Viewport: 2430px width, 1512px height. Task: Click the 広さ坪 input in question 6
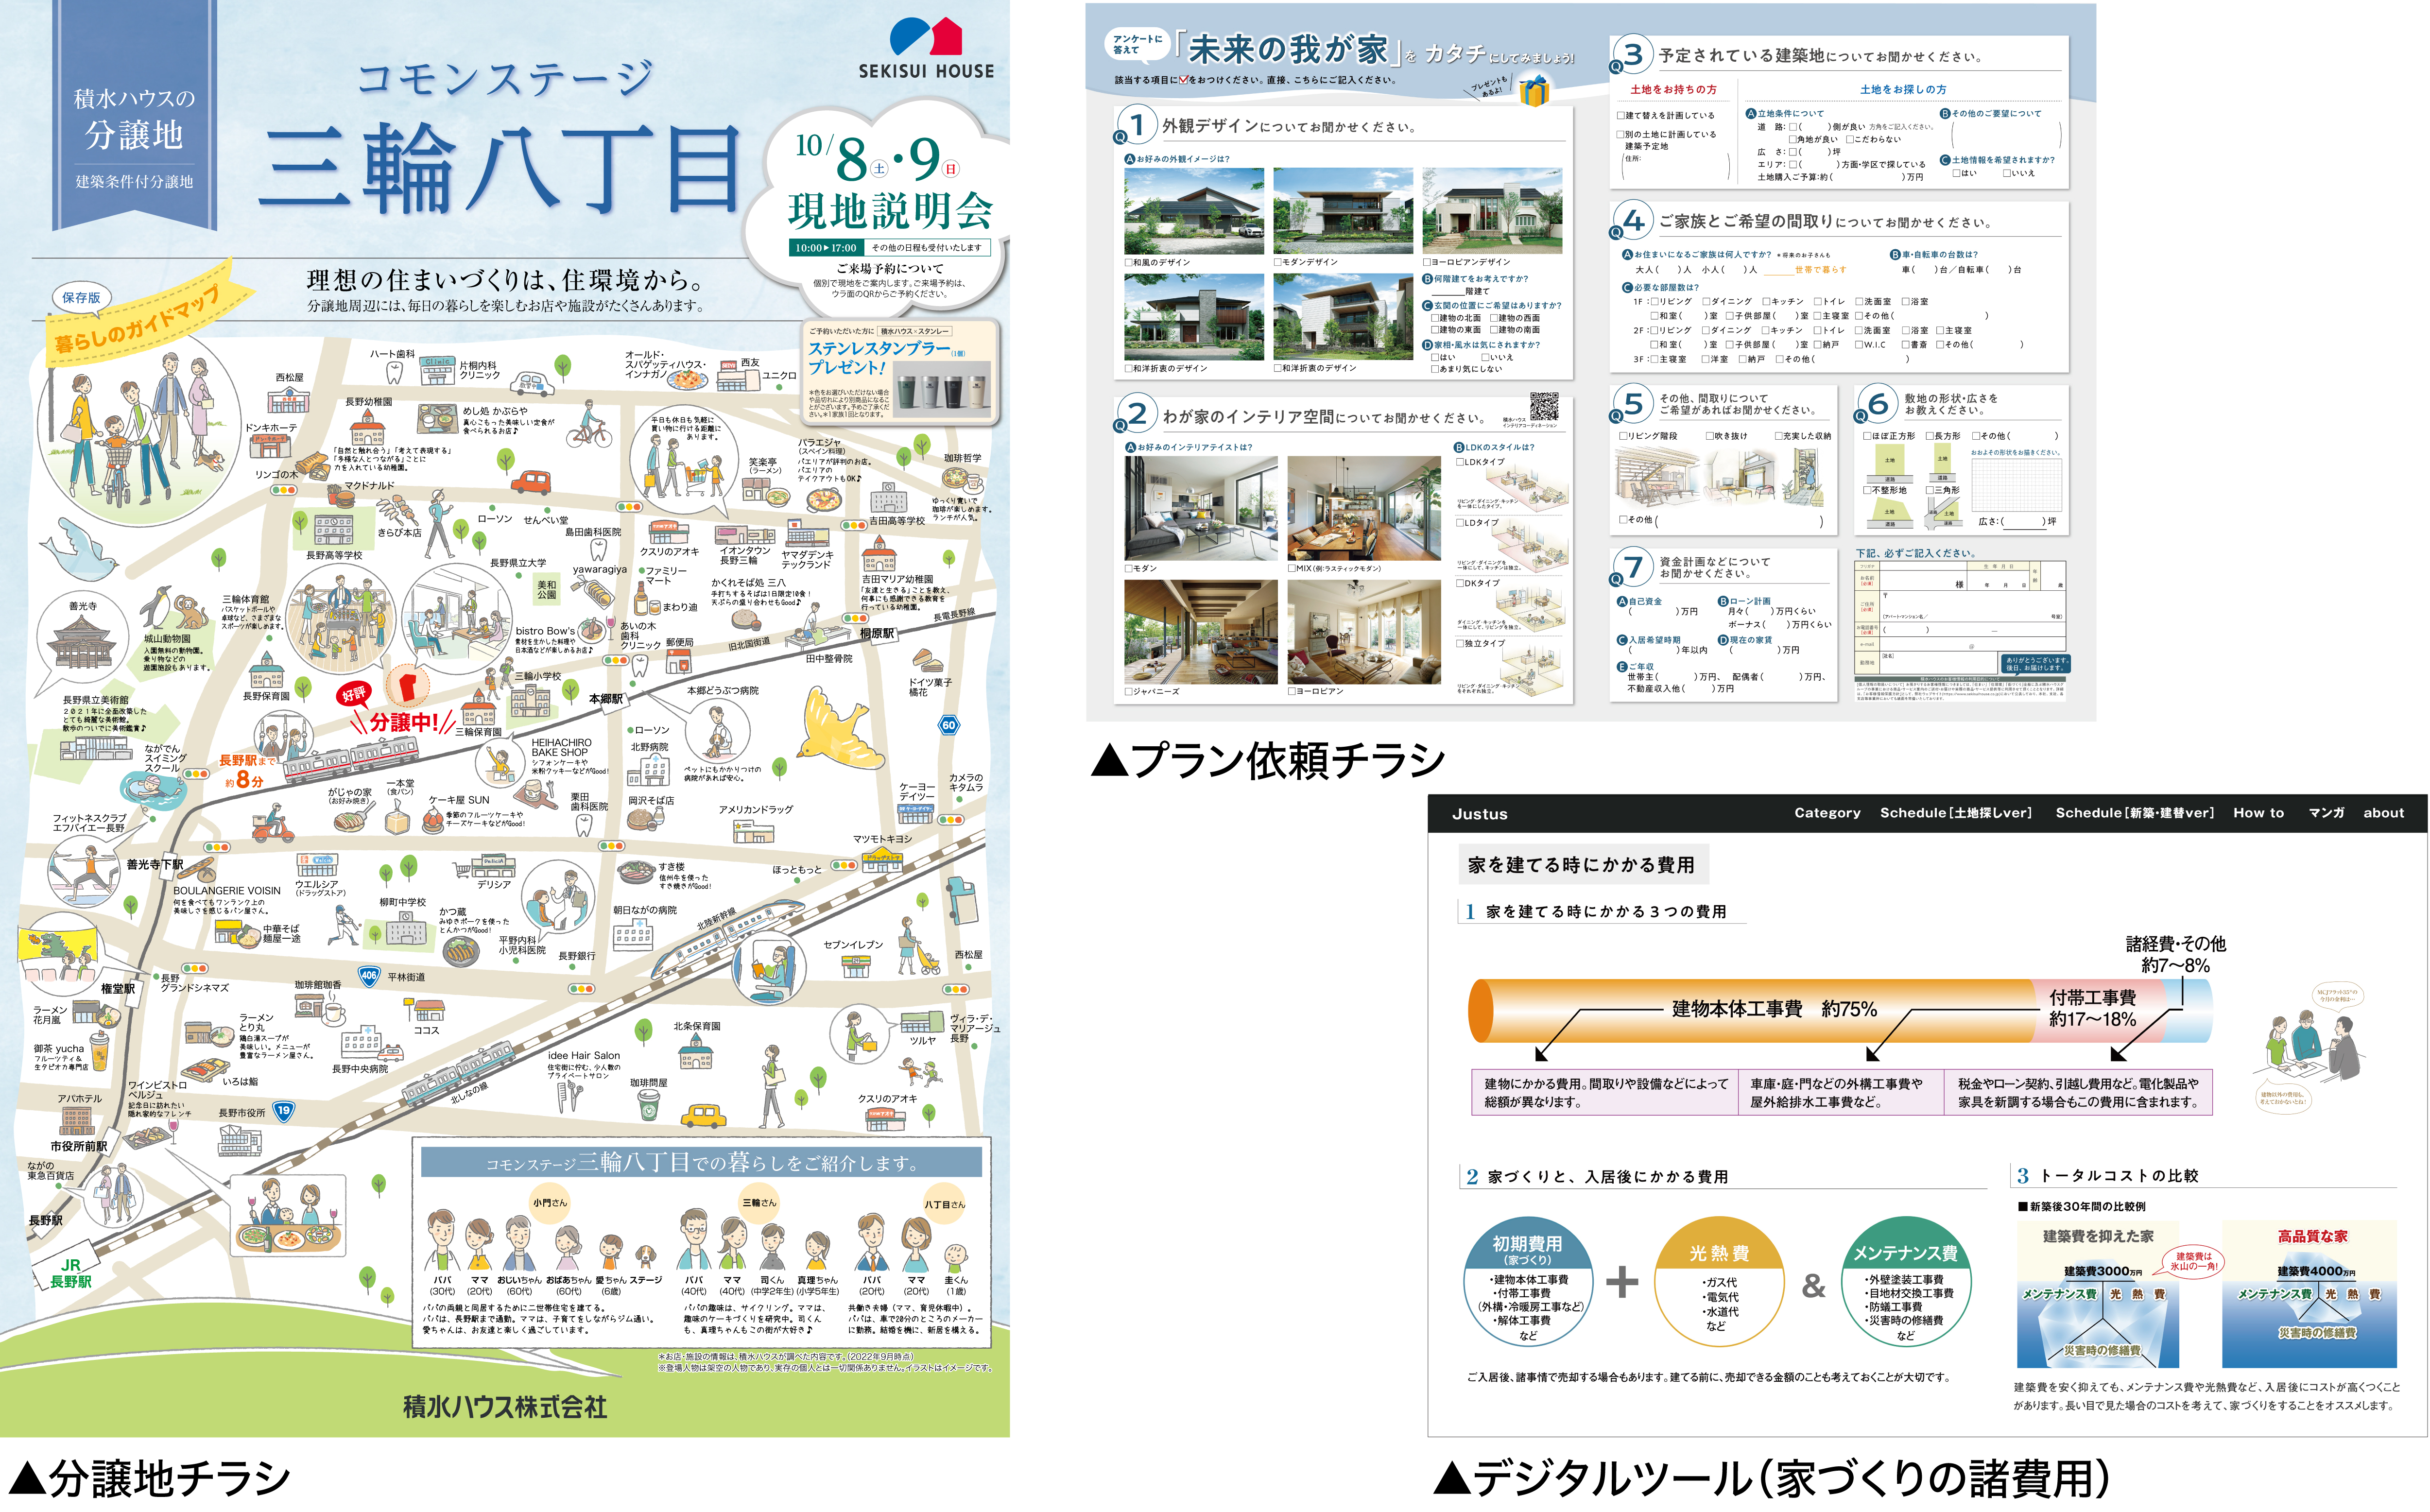tap(2023, 521)
